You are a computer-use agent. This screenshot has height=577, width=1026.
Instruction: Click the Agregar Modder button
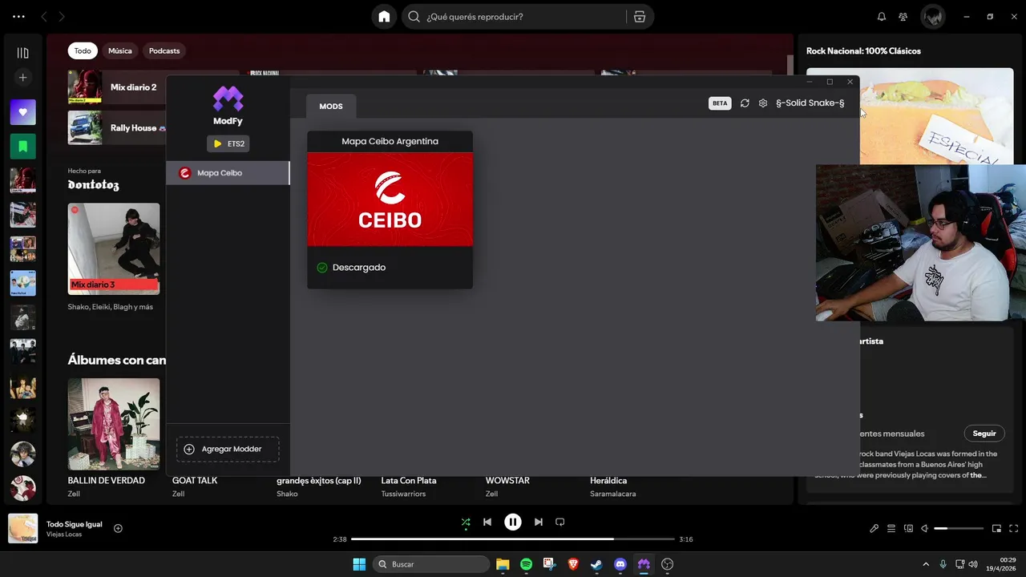228,449
